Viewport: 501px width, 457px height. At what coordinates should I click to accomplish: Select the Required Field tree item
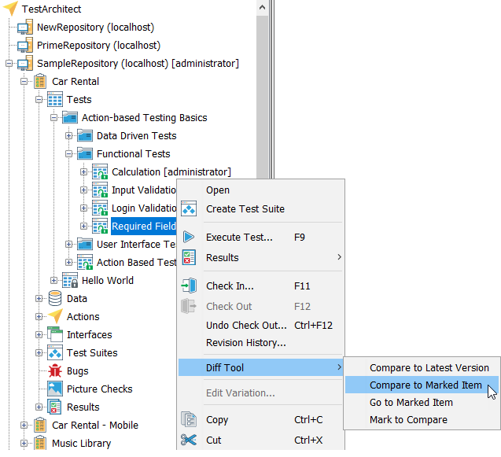pyautogui.click(x=143, y=226)
